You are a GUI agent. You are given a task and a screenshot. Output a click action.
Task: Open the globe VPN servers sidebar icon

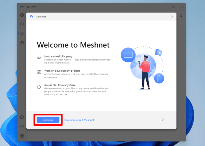pyautogui.click(x=22, y=15)
